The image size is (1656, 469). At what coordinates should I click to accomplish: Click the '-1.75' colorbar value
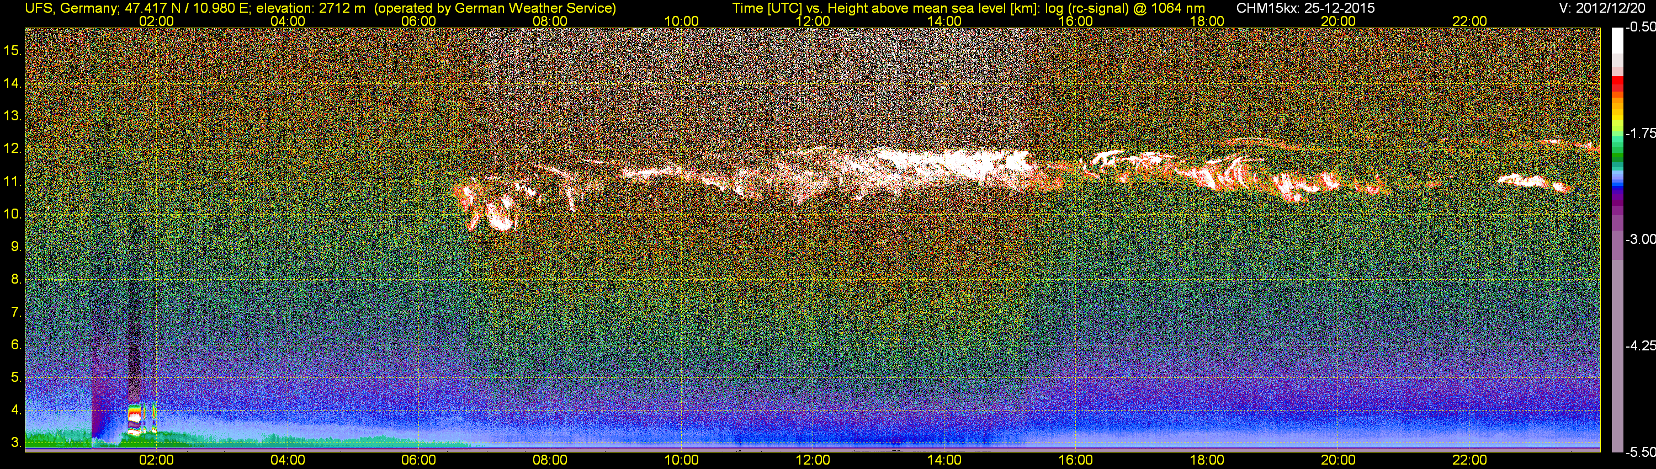coord(1640,134)
